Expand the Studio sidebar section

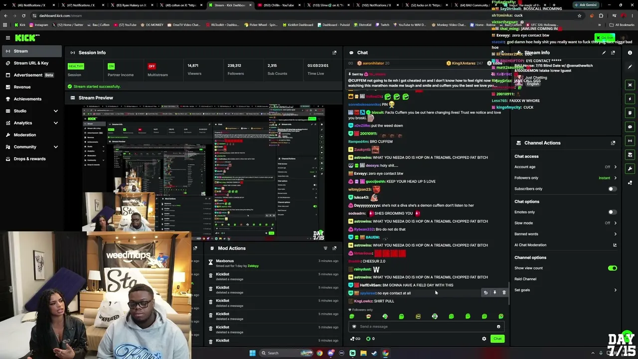pyautogui.click(x=55, y=111)
